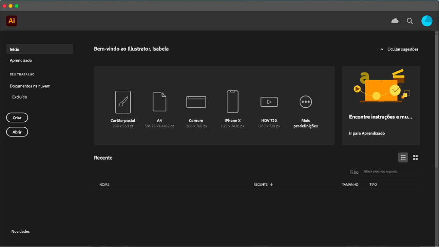Collapse suggestions with Ocultar sugestões chevron
439x247 pixels.
[382, 49]
